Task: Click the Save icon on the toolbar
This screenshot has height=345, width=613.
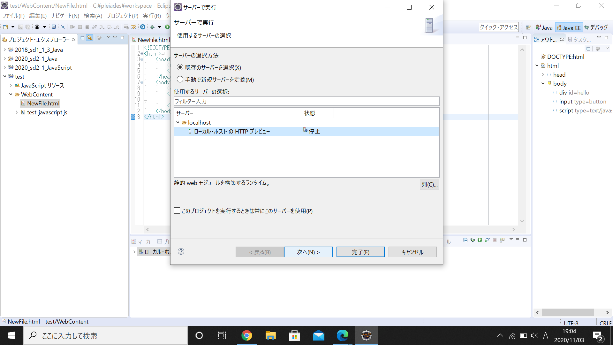Action: coord(20,27)
